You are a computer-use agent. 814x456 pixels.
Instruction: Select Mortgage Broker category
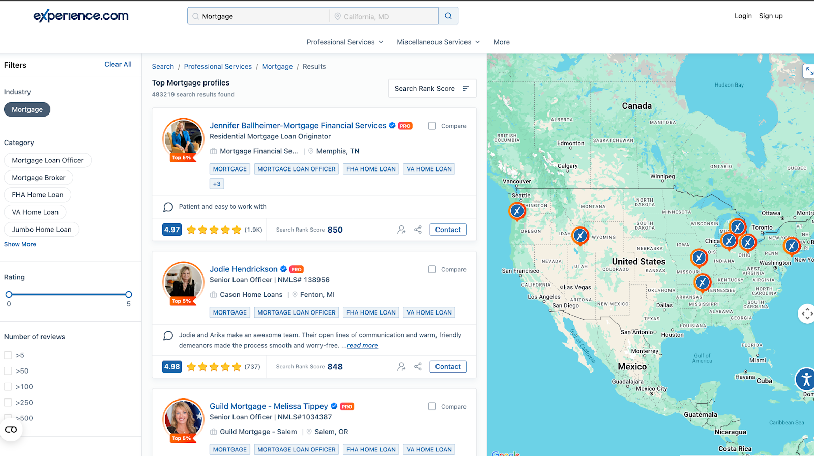(39, 178)
